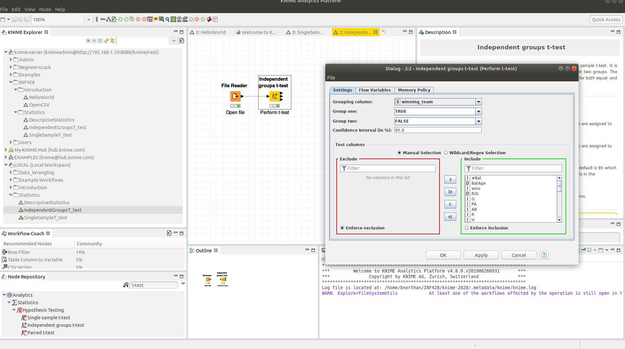
Task: Click the execute selected nodes green play icon
Action: 120,20
